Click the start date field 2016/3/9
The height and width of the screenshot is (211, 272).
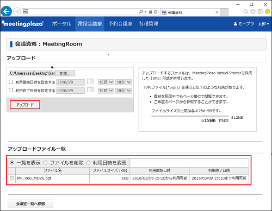70,82
